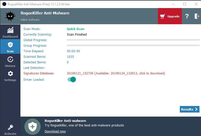This screenshot has height=136, width=201.
Task: Click the shield plus promo icon
Action: pos(33,127)
